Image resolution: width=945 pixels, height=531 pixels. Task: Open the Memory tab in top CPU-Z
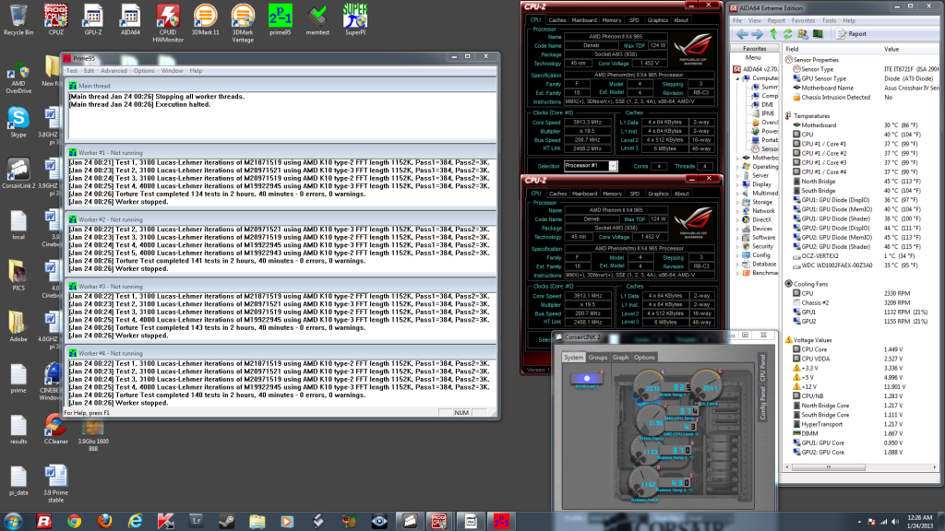click(612, 20)
